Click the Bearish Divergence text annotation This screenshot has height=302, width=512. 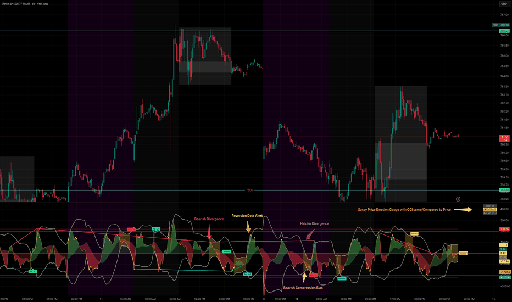tap(209, 219)
